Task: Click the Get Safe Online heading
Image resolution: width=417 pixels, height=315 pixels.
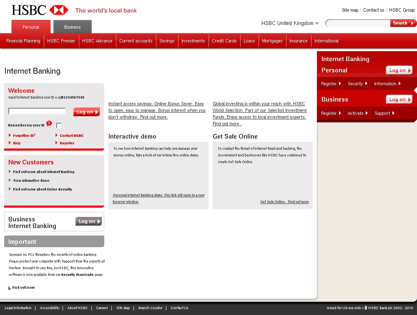Action: (235, 136)
